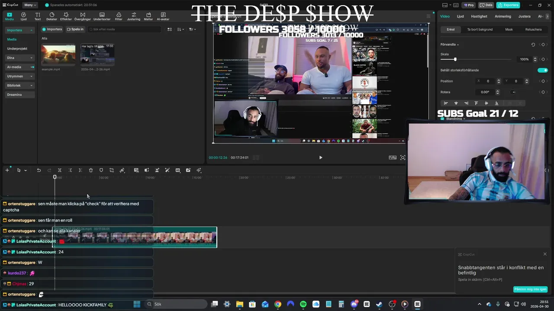Select the Ta bort bakgrund sub-tab
Viewport: 554px width, 311px height.
[x=480, y=29]
